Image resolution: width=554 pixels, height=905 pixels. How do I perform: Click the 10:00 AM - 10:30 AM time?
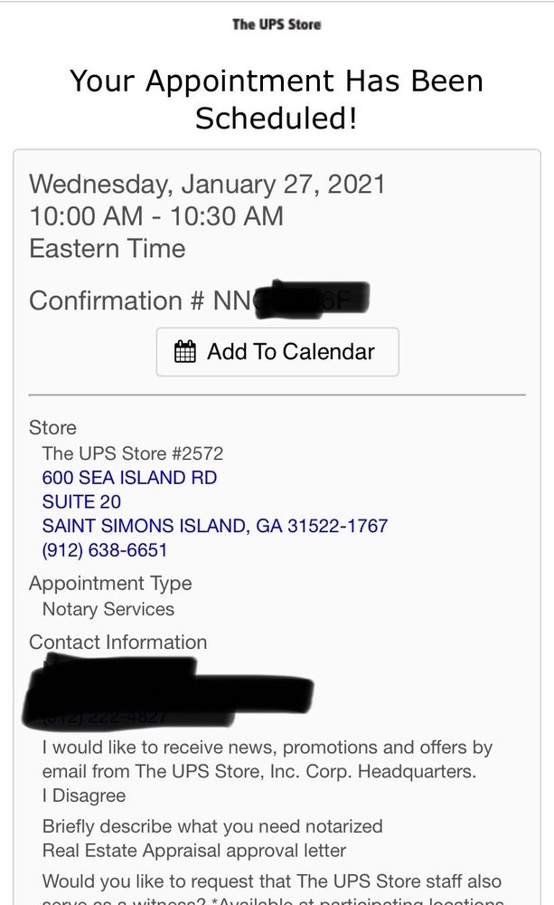point(156,216)
